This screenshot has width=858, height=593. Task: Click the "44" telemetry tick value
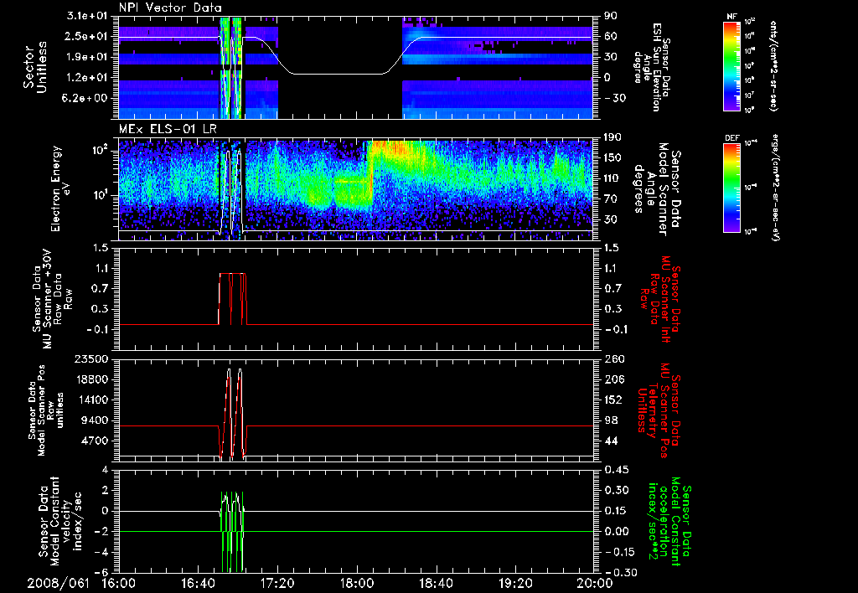click(x=611, y=441)
